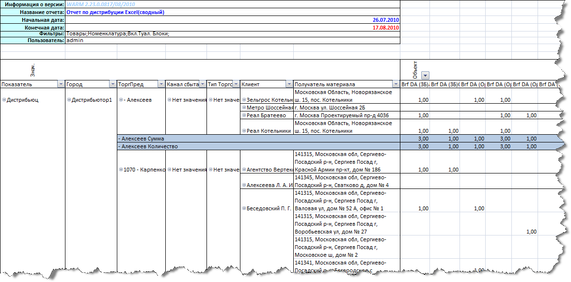This screenshot has width=571, height=282.
Task: Select the 'Алексеев Количество' subtotal row label
Action: click(x=149, y=146)
